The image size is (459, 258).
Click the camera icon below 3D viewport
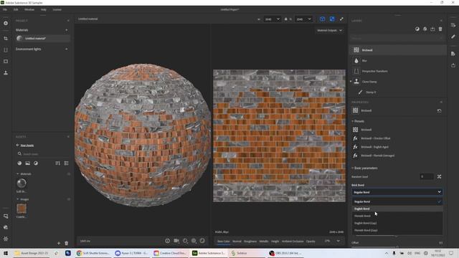(176, 241)
